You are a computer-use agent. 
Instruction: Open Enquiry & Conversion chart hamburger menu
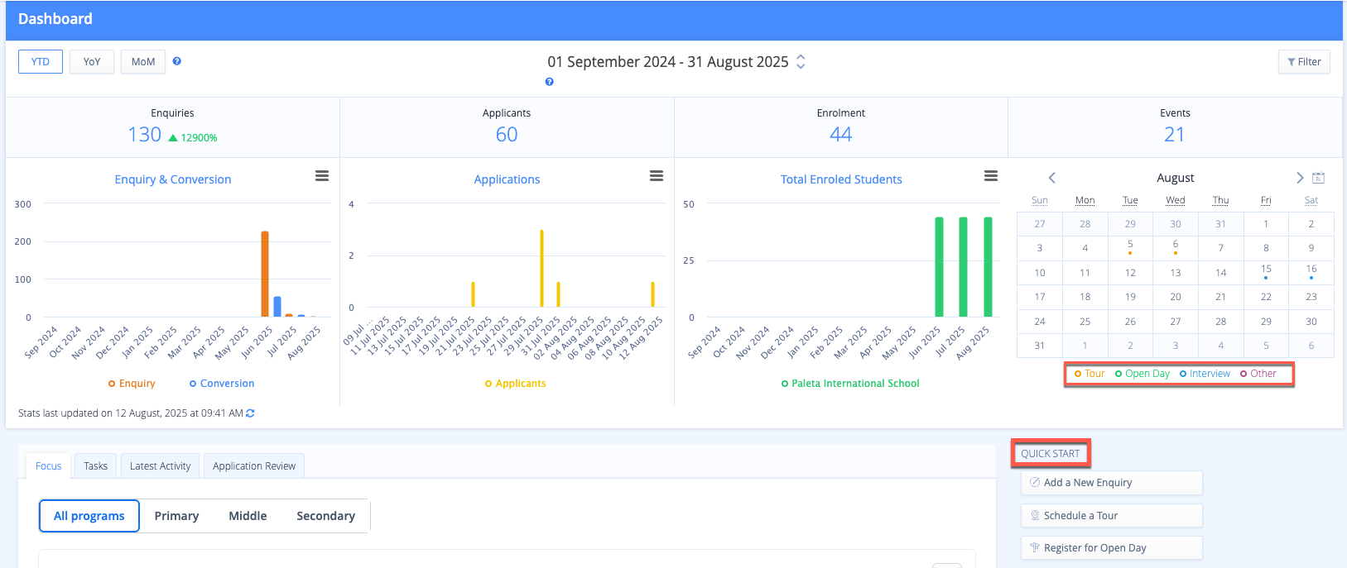pyautogui.click(x=322, y=176)
